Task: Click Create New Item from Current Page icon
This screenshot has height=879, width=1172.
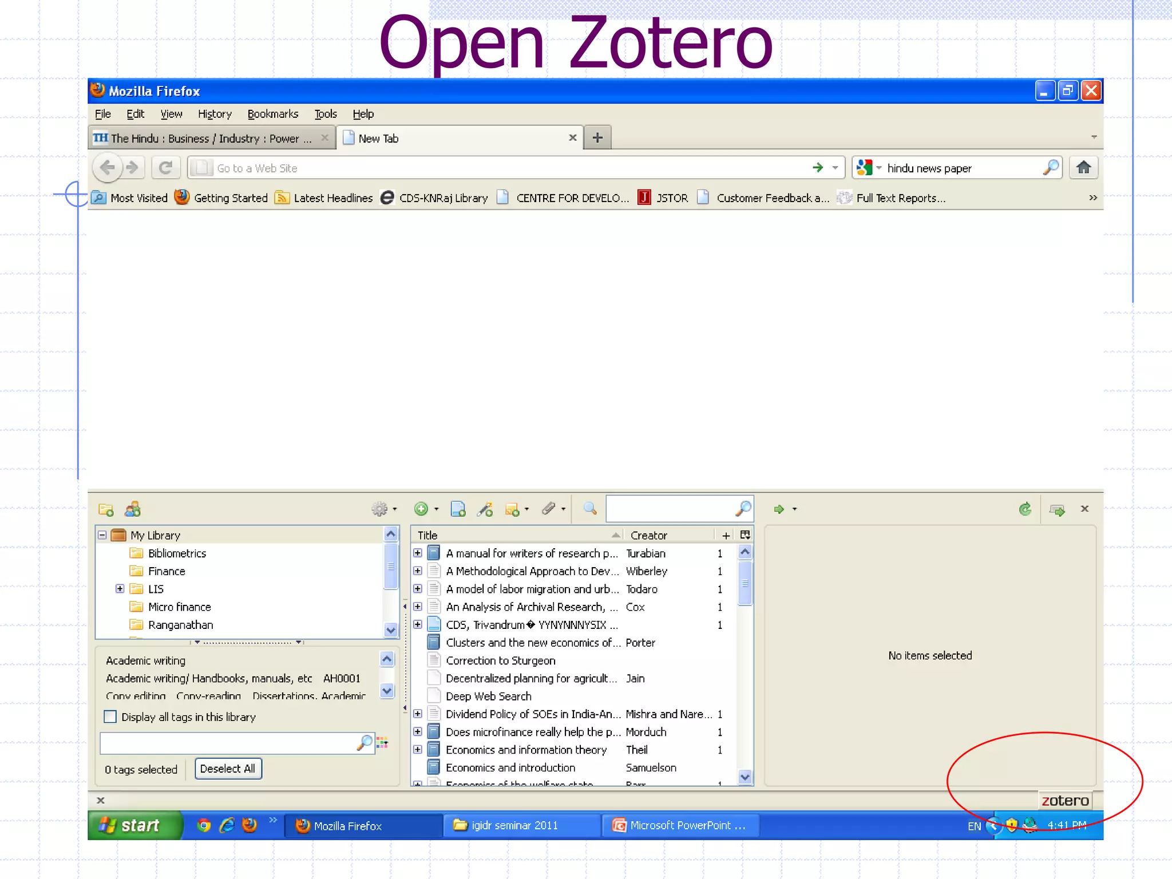Action: [458, 509]
